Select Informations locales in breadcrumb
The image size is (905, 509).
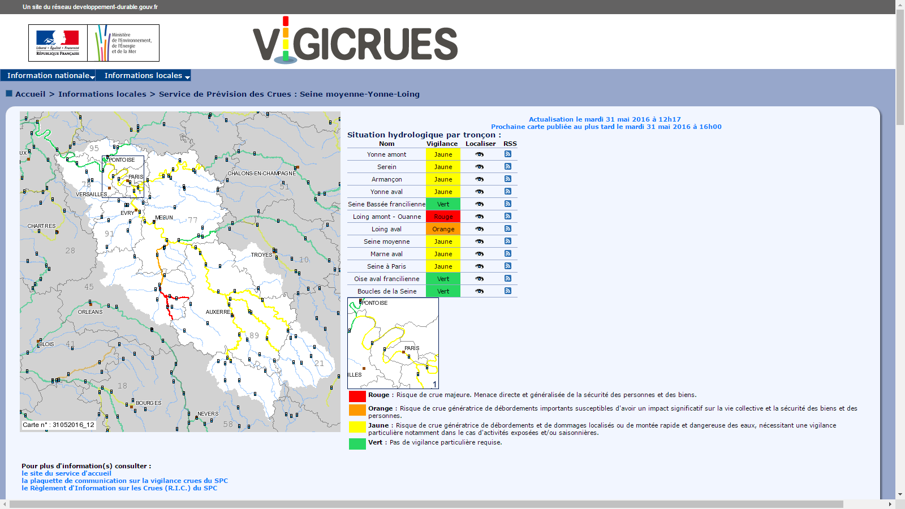pos(102,94)
